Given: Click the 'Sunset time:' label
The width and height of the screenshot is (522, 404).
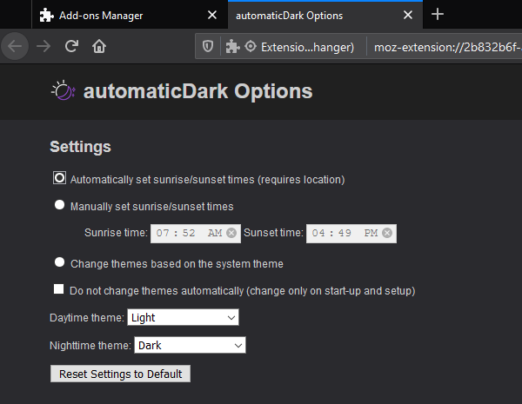Looking at the screenshot, I should 273,233.
